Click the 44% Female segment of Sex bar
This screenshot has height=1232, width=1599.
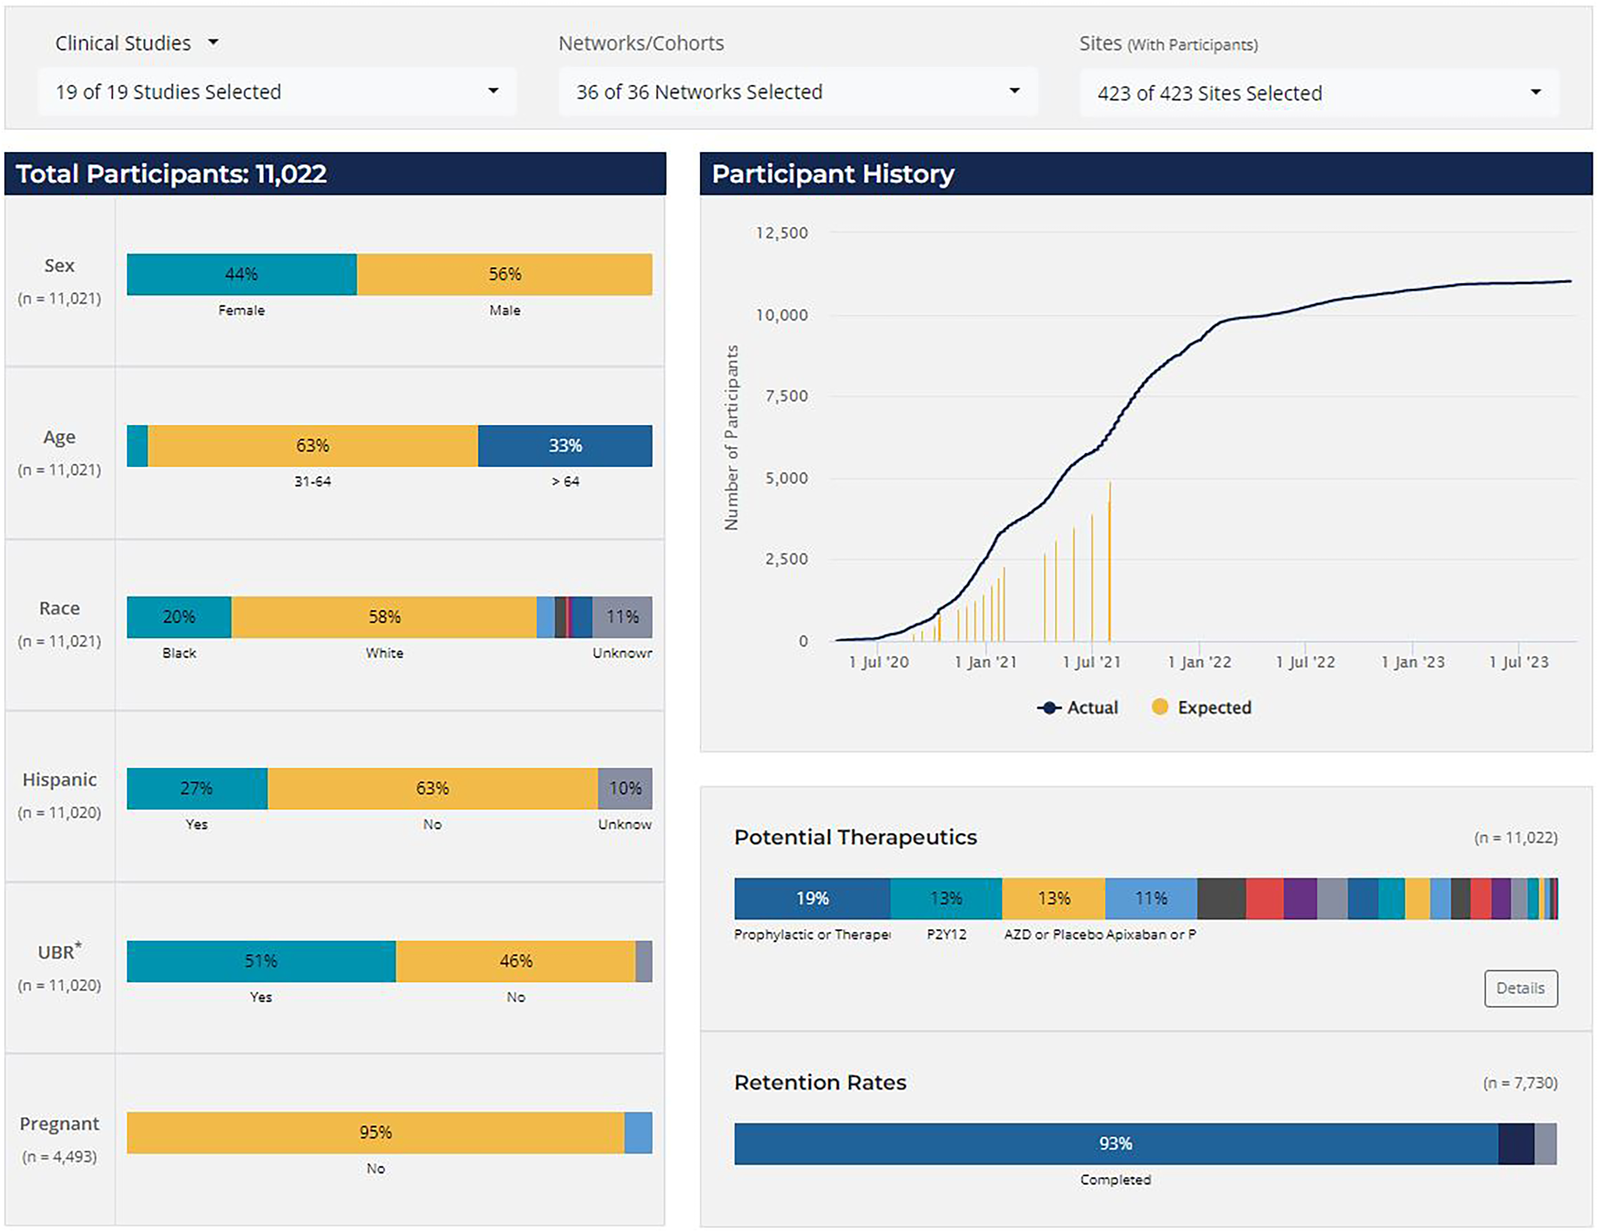point(242,274)
